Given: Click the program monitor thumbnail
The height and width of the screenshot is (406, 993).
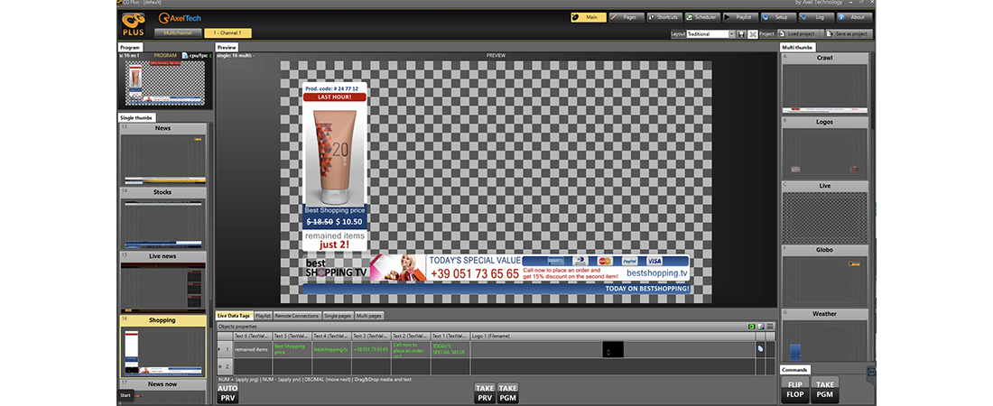Looking at the screenshot, I should click(x=164, y=83).
